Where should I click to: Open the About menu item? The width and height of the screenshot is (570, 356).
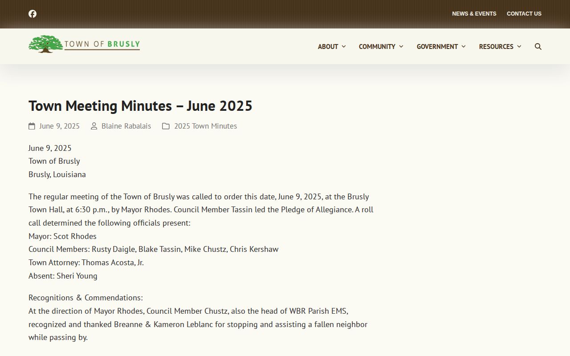(x=328, y=47)
